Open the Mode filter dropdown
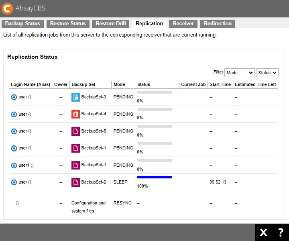The image size is (289, 241). (239, 73)
